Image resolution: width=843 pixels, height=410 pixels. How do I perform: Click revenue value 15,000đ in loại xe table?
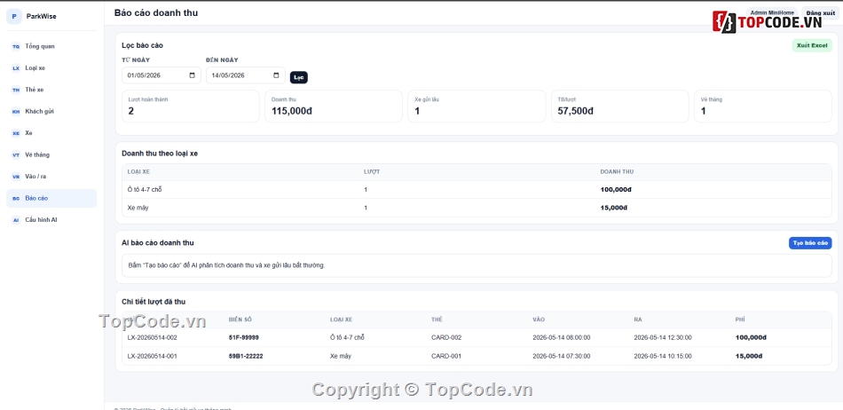[x=614, y=208]
